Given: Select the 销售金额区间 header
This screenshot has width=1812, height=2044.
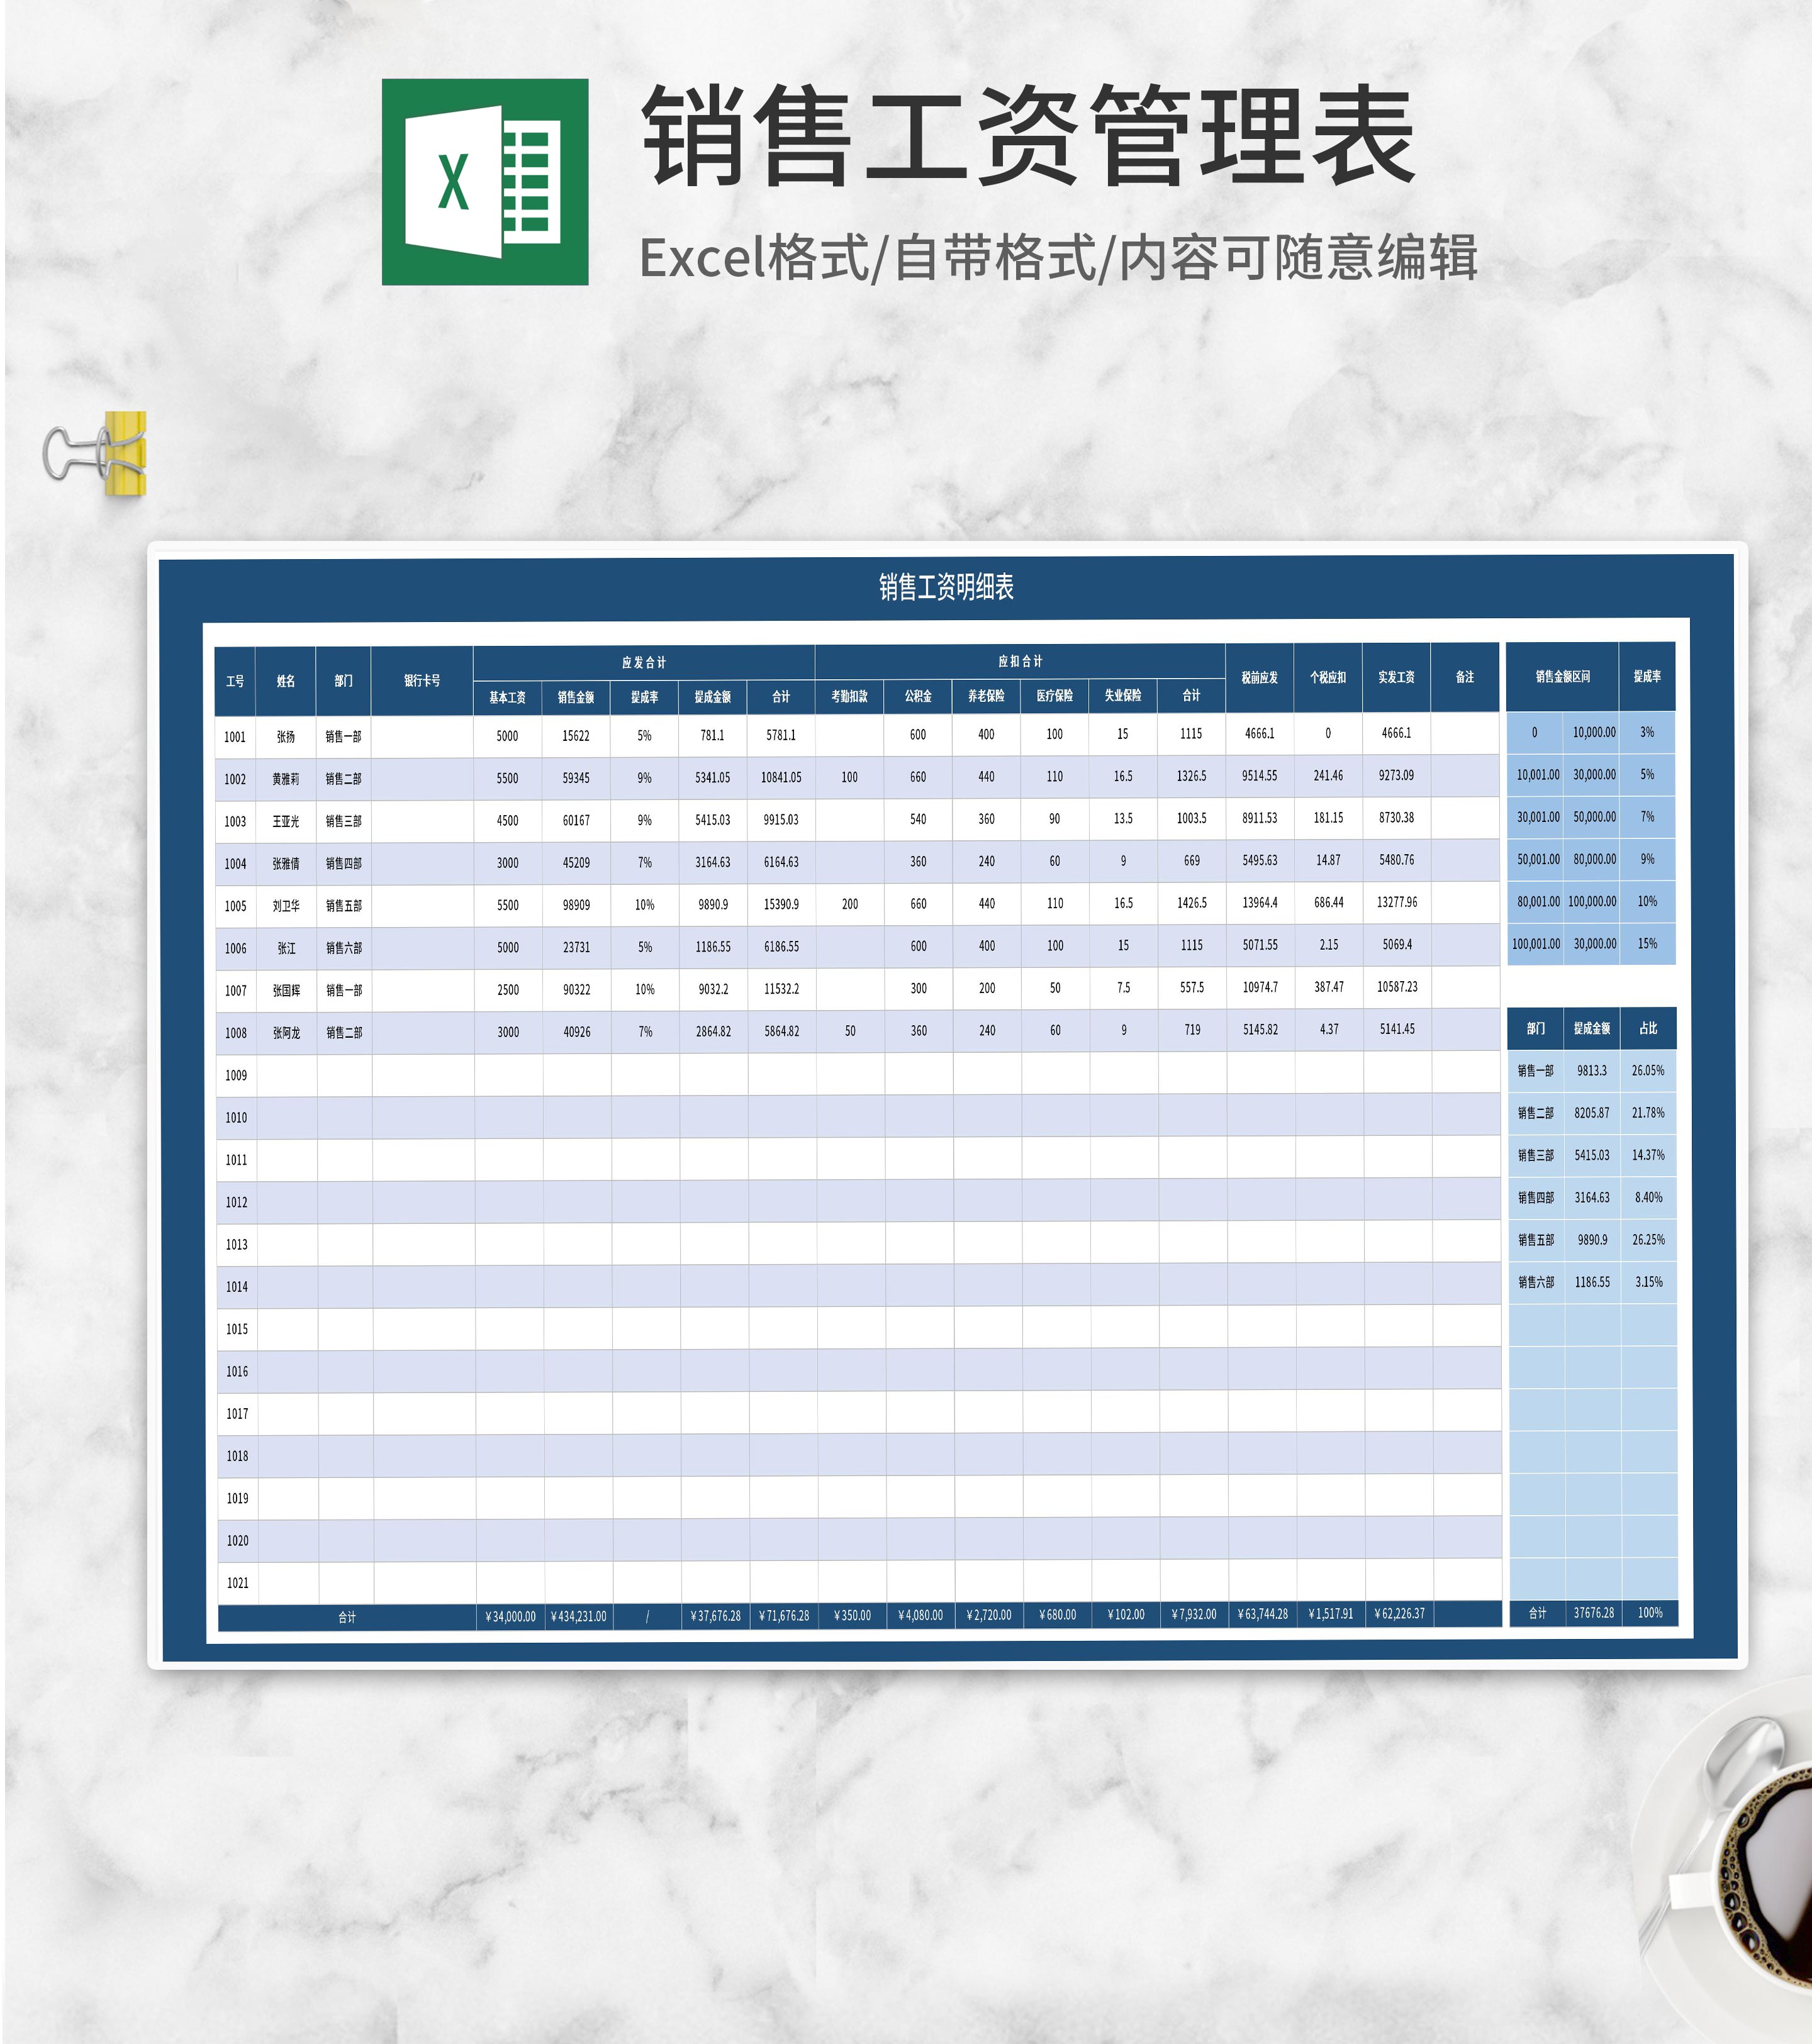Looking at the screenshot, I should click(x=1562, y=676).
